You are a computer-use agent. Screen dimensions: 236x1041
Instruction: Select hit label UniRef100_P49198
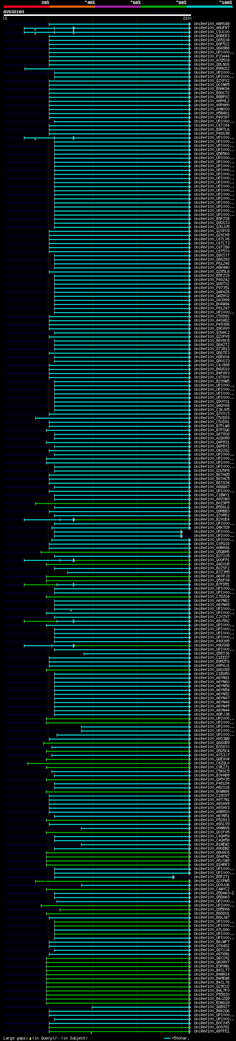pyautogui.click(x=212, y=133)
